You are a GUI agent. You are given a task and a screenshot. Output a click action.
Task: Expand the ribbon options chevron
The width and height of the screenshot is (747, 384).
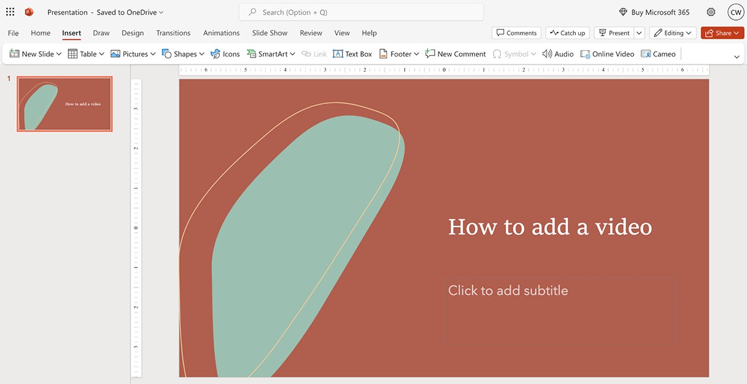737,57
